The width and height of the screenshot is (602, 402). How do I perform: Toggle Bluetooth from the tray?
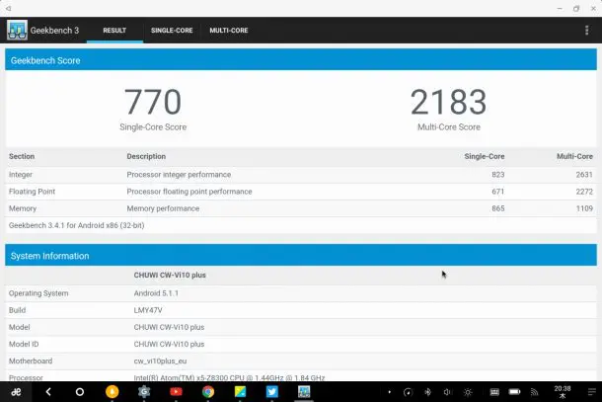click(427, 392)
